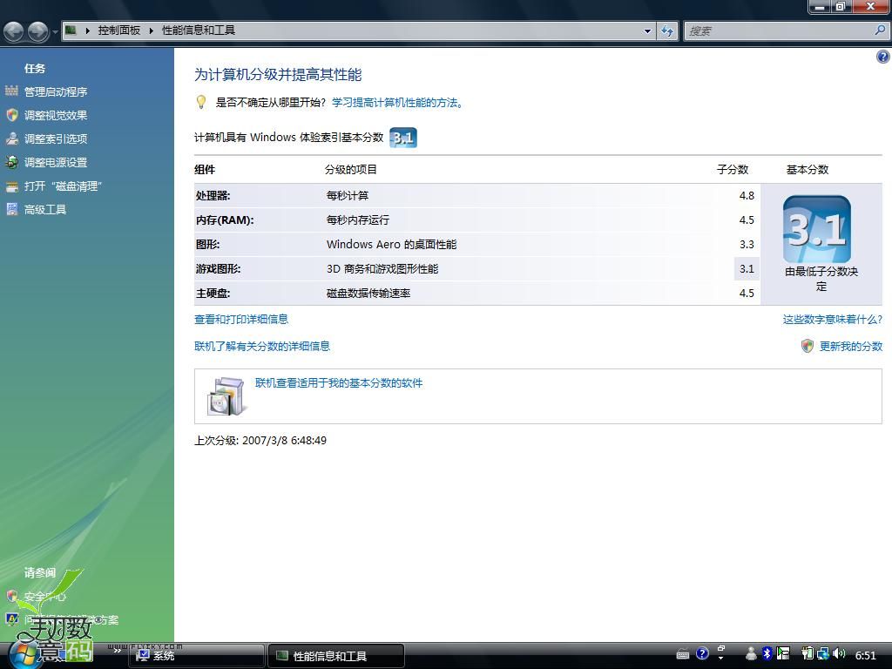Click the 处理器 subscore 4.8 value
Image resolution: width=892 pixels, height=669 pixels.
coord(747,196)
